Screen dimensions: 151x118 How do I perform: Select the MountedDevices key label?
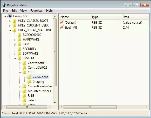coord(39,91)
